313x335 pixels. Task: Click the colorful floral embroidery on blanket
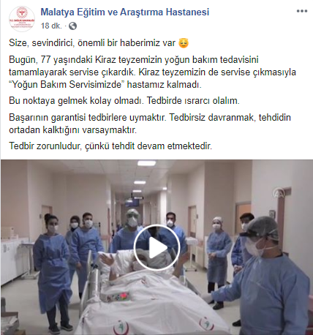118,297
